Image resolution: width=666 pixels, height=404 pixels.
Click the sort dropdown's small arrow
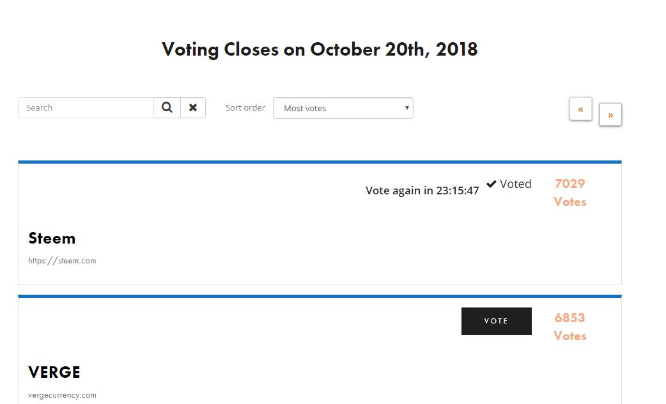[x=407, y=107]
